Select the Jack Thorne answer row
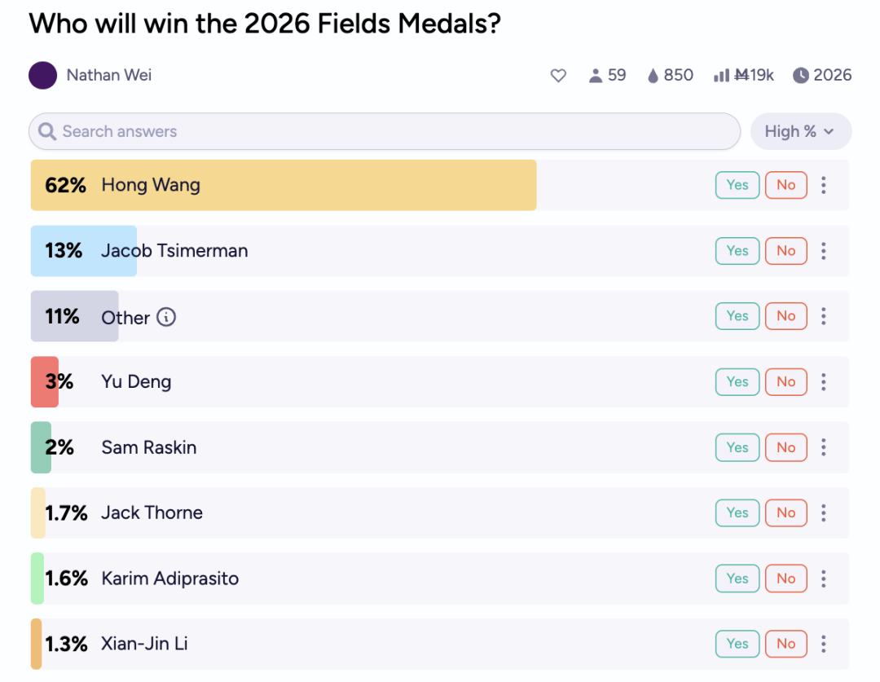This screenshot has width=880, height=682. point(407,513)
